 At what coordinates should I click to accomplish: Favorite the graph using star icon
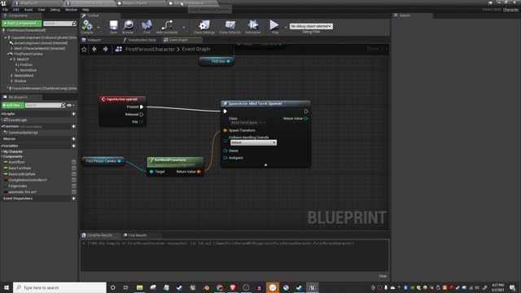(84, 49)
